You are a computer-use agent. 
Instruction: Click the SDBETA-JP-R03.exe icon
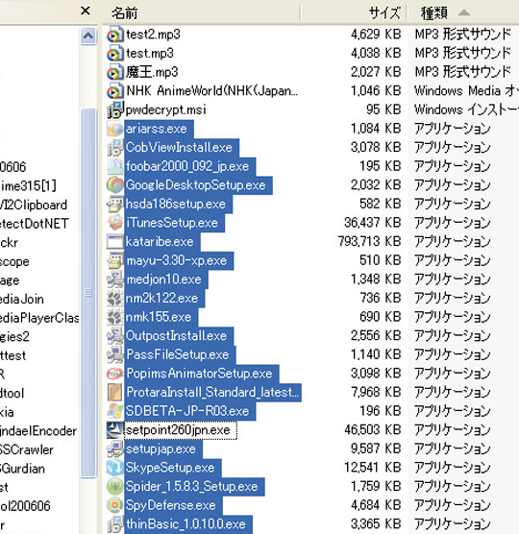[x=114, y=411]
